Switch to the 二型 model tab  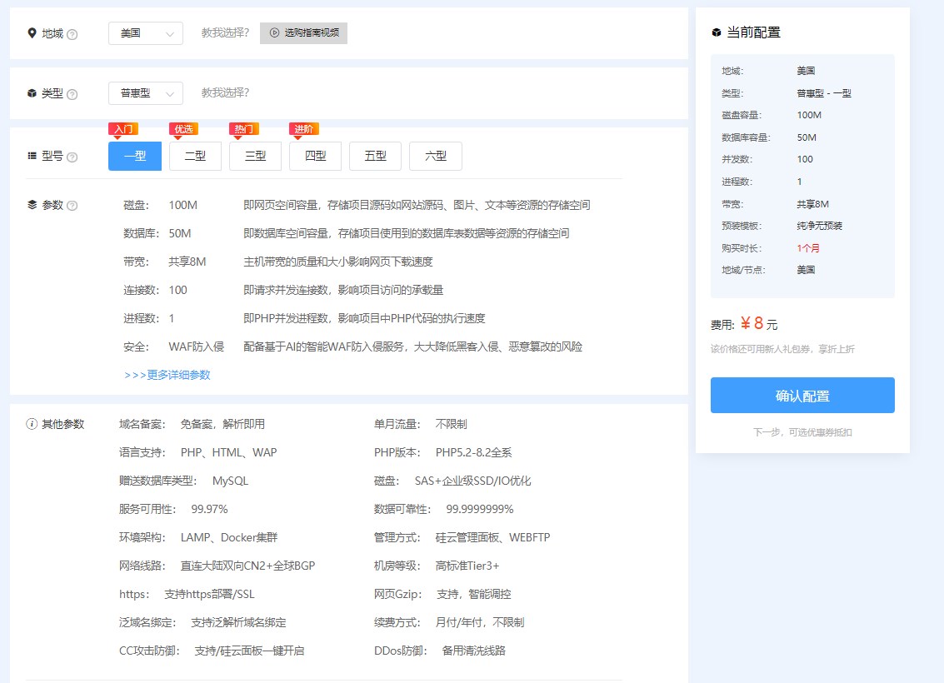click(195, 156)
